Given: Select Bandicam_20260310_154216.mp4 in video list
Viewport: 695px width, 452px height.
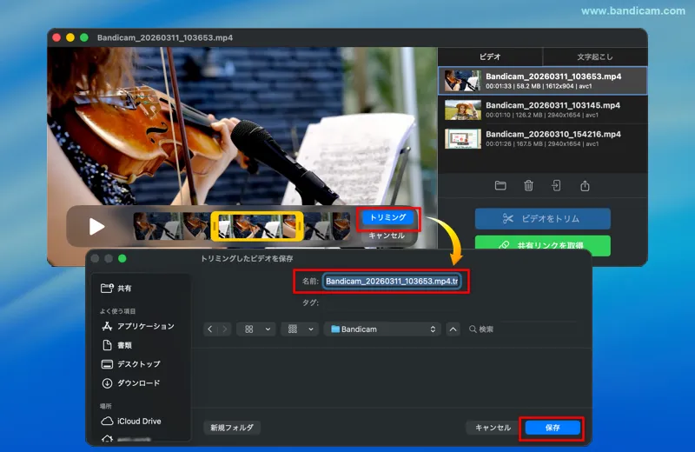Looking at the screenshot, I should tap(542, 138).
